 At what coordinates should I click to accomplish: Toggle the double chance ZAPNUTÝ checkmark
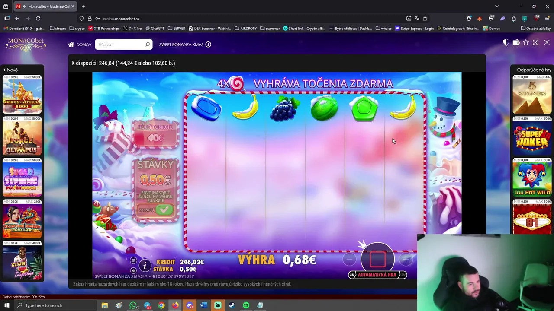(164, 210)
